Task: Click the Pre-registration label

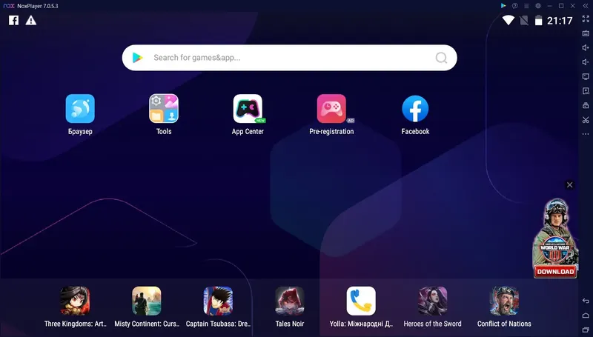Action: pos(331,132)
